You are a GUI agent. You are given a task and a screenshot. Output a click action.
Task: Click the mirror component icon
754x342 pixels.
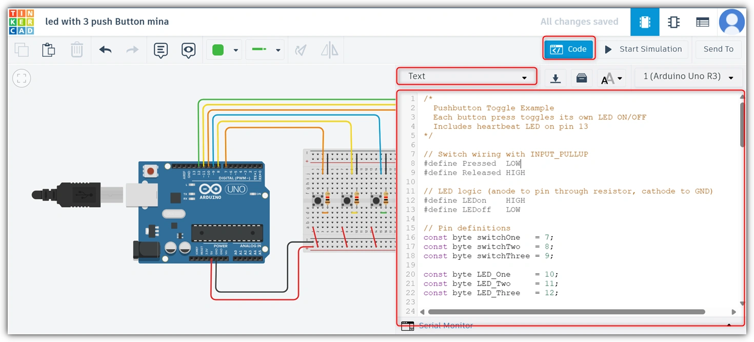point(330,50)
